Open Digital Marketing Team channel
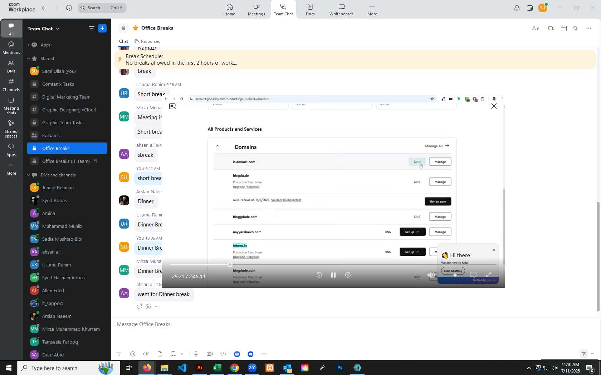The width and height of the screenshot is (601, 375). tap(67, 97)
